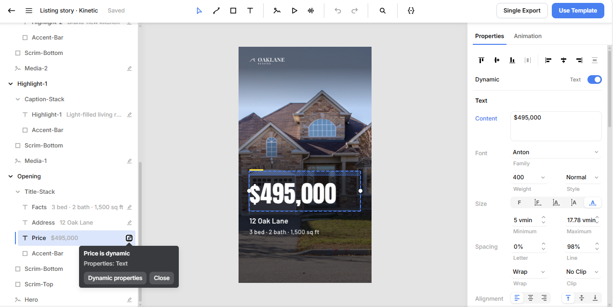Set horizontal text alignment to left
Viewport: 613px width, 307px height.
coord(517,298)
